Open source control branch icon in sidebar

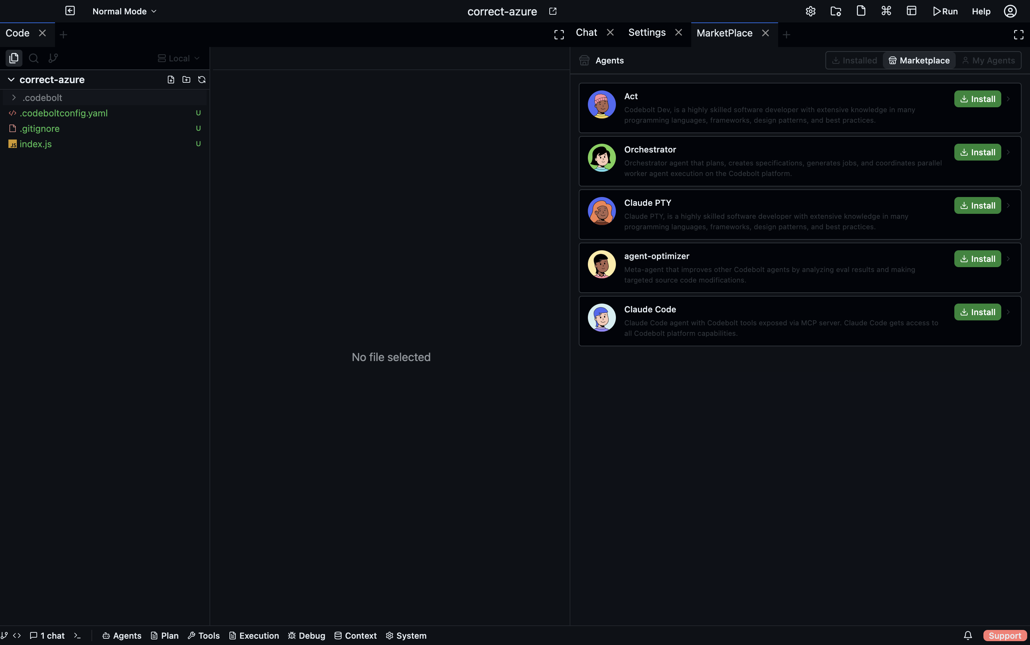[53, 58]
